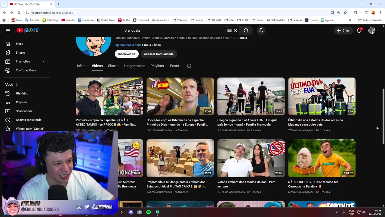Screen dimensions: 385x217
Task: Click the search magnifier button
Action: (x=246, y=30)
